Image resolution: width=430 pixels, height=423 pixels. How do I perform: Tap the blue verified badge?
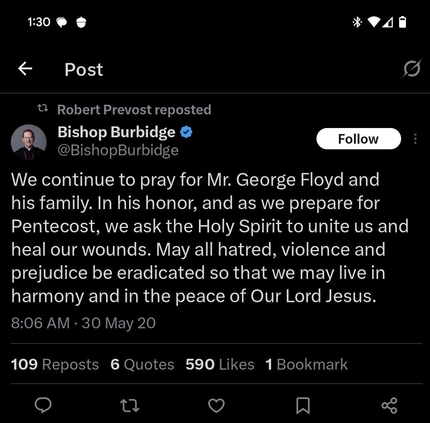(x=186, y=132)
